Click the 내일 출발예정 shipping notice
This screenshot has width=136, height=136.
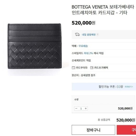click(x=89, y=35)
